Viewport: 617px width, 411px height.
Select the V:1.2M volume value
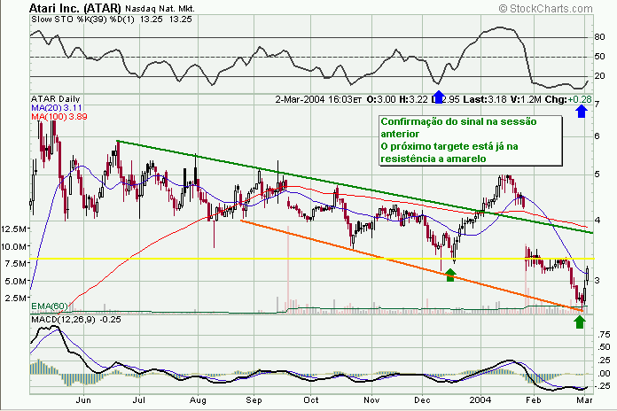coord(526,99)
